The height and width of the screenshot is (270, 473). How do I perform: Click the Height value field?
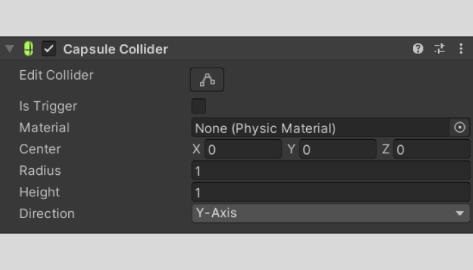[330, 192]
